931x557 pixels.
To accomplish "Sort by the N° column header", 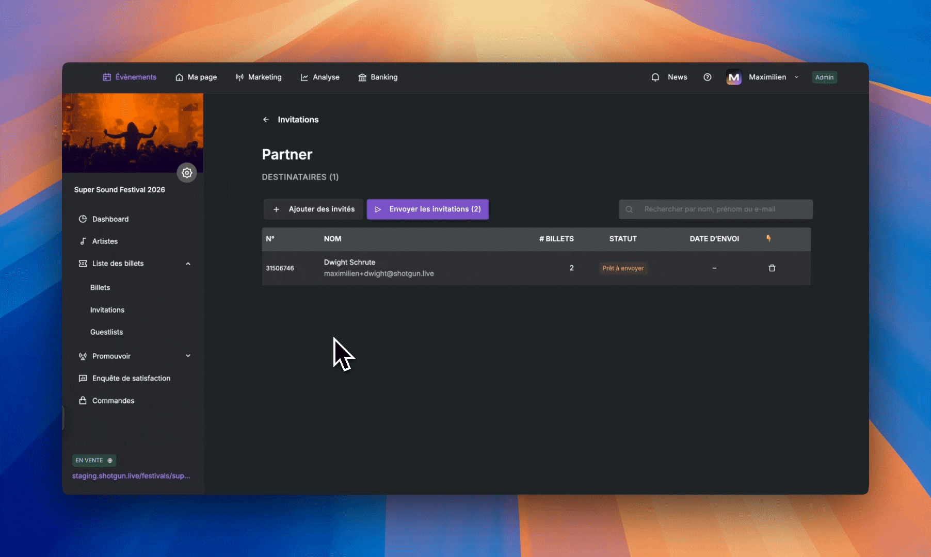I will point(270,238).
